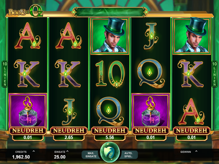Click the Einsatz 25.00 bet value
This screenshot has width=219, height=164.
pos(60,157)
